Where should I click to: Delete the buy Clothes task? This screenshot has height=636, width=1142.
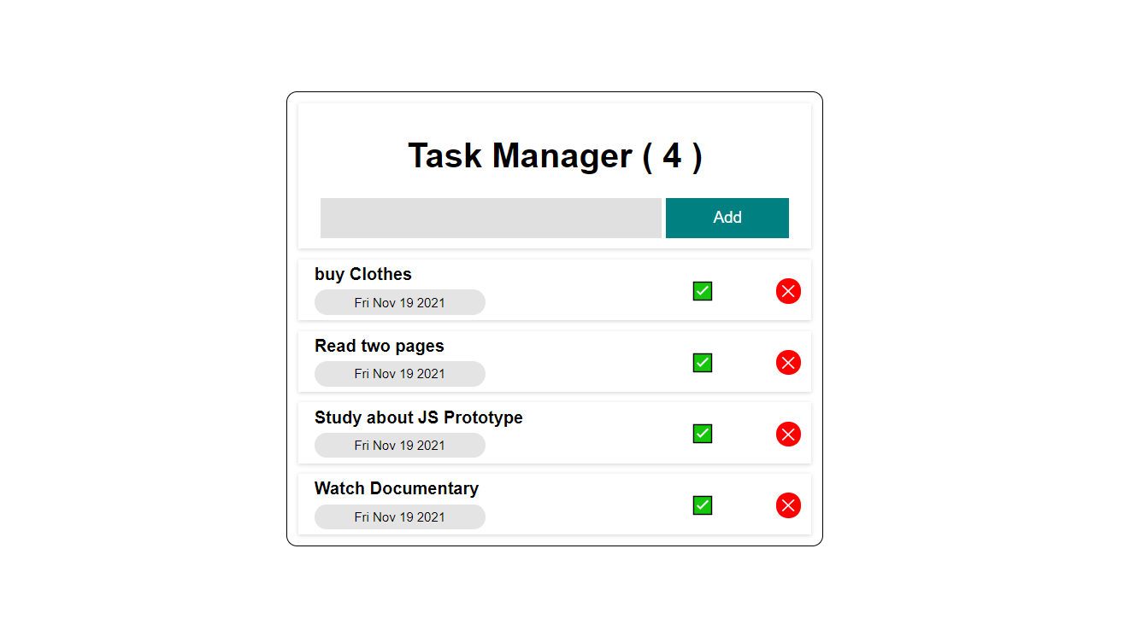[788, 291]
